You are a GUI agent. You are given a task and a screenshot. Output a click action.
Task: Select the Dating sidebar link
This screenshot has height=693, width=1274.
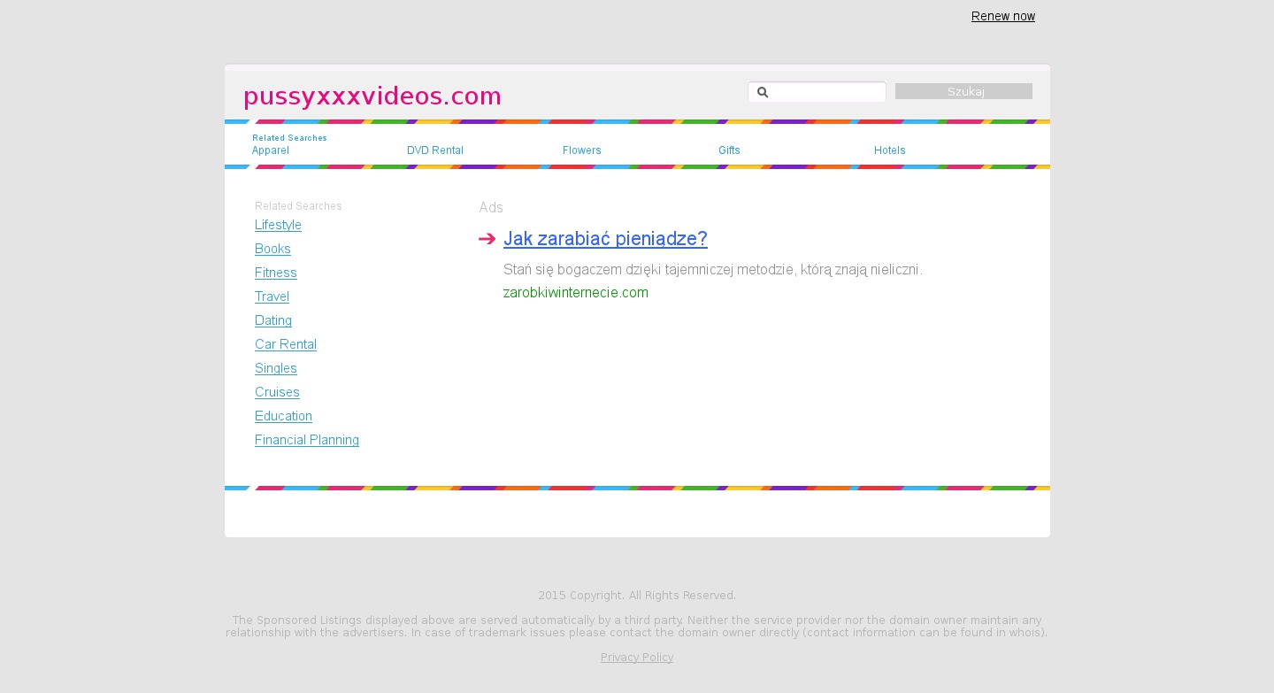point(272,320)
